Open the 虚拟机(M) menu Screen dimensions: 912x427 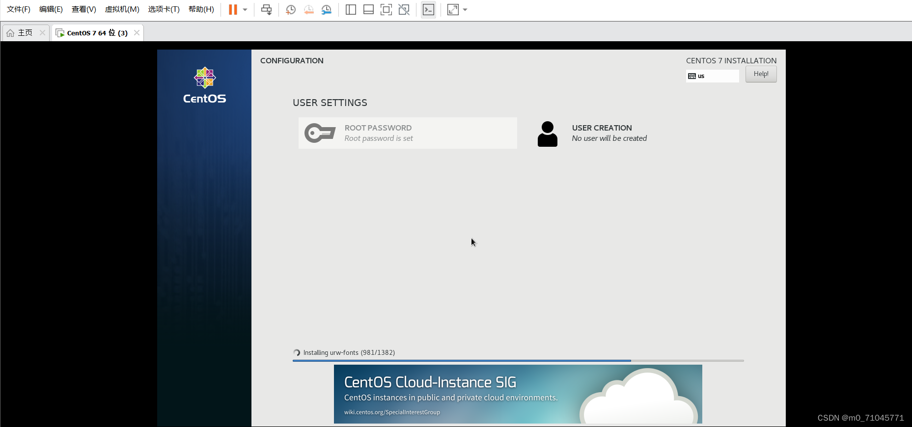click(122, 9)
